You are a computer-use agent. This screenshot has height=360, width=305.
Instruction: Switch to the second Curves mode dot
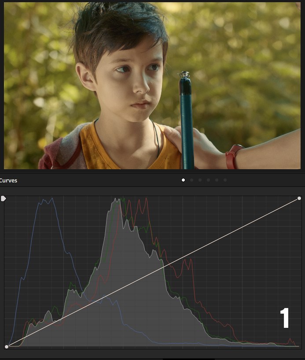coord(192,180)
